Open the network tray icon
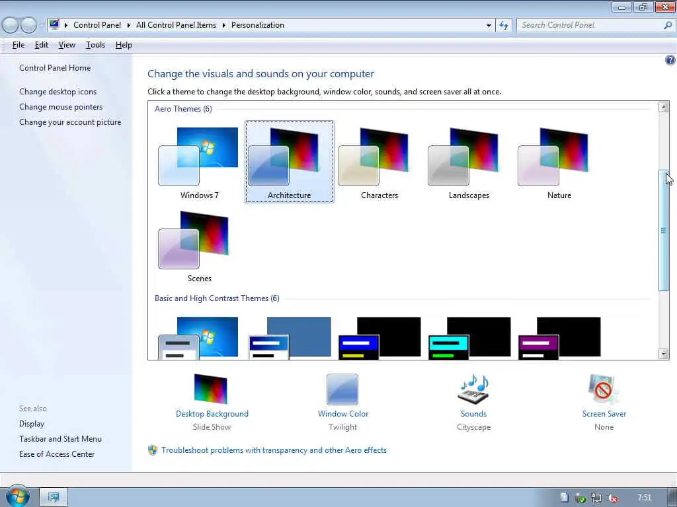The image size is (677, 507). 596,498
